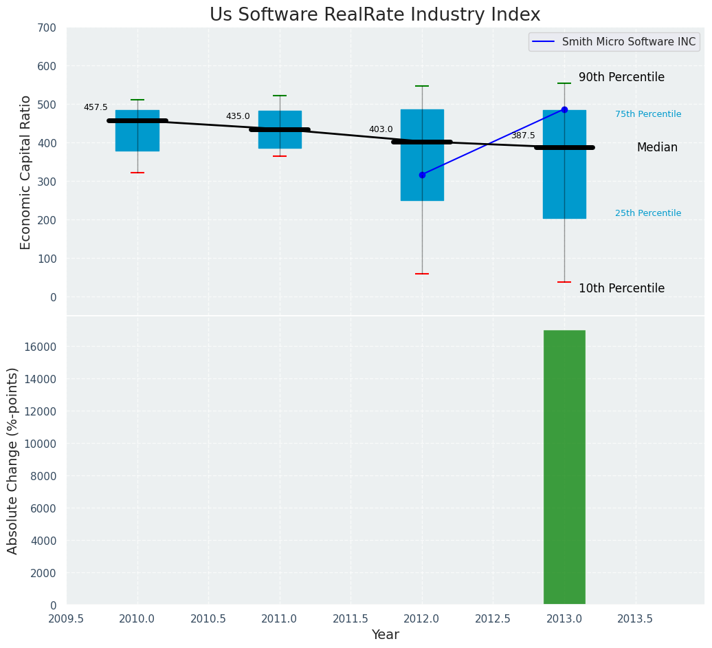712x648 pixels.
Task: Click the median value label 457.5
Action: coord(96,107)
